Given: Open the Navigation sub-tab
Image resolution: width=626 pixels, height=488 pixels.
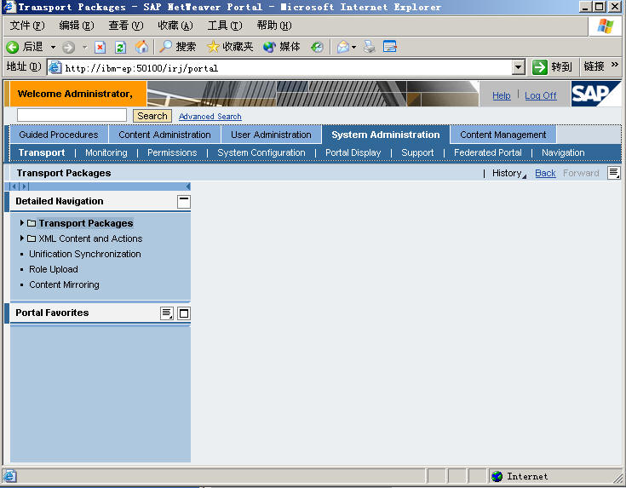Looking at the screenshot, I should 563,152.
